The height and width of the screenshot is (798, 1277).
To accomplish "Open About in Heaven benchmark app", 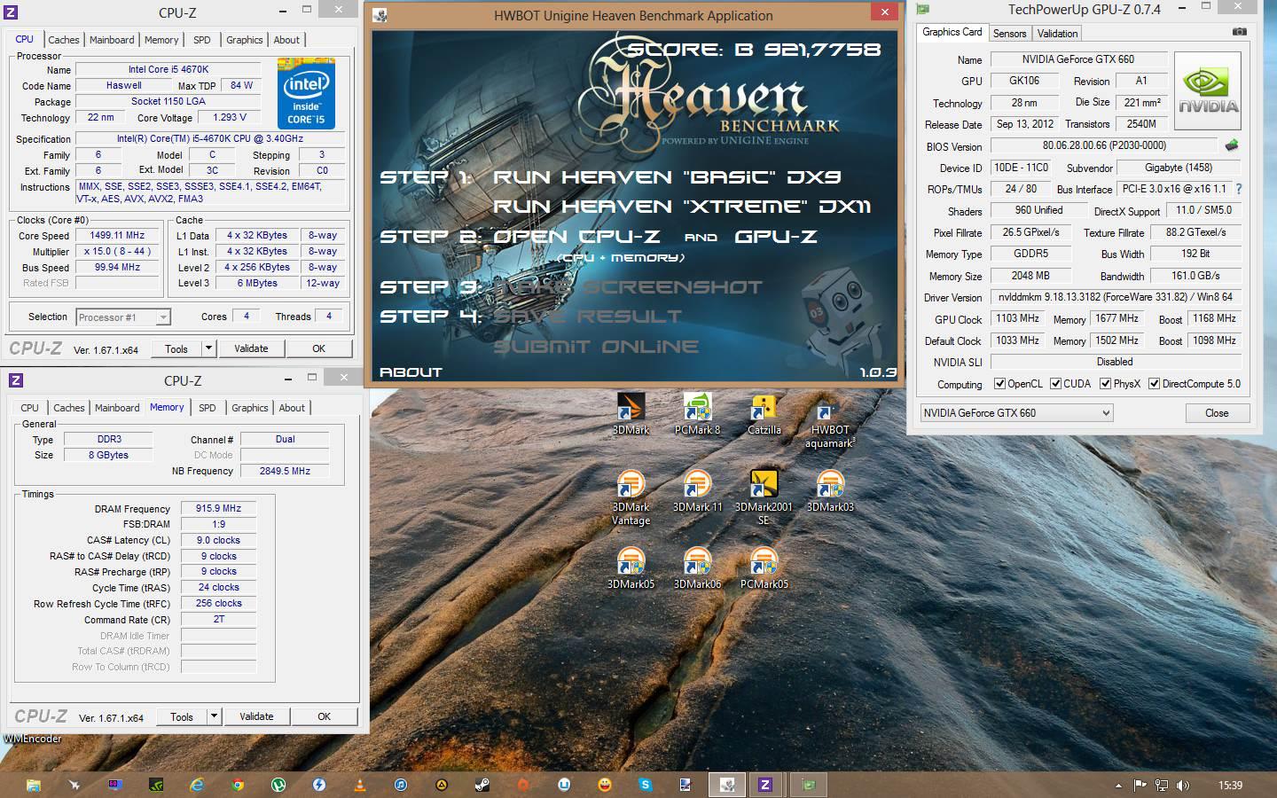I will coord(411,372).
